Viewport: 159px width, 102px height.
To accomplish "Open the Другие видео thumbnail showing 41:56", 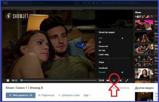I will click(x=144, y=96).
